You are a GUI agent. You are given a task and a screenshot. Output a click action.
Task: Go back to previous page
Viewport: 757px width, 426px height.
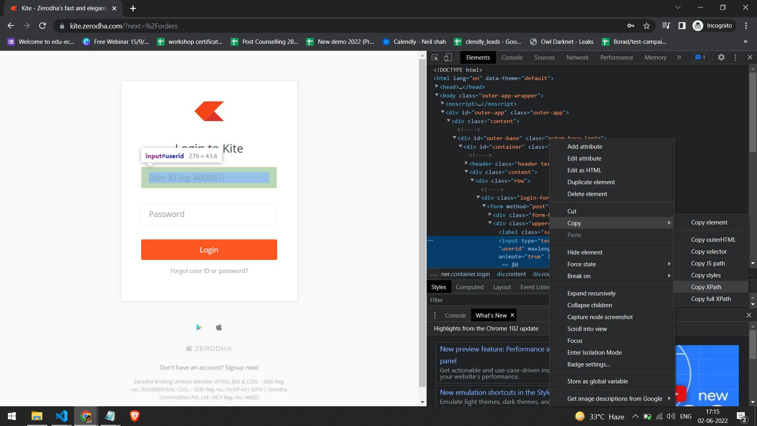coord(11,26)
